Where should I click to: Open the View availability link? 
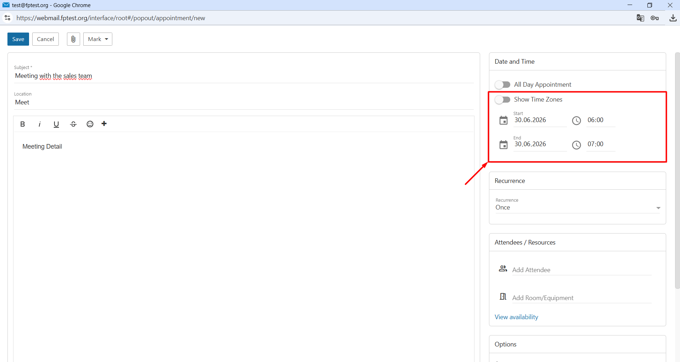pos(516,317)
